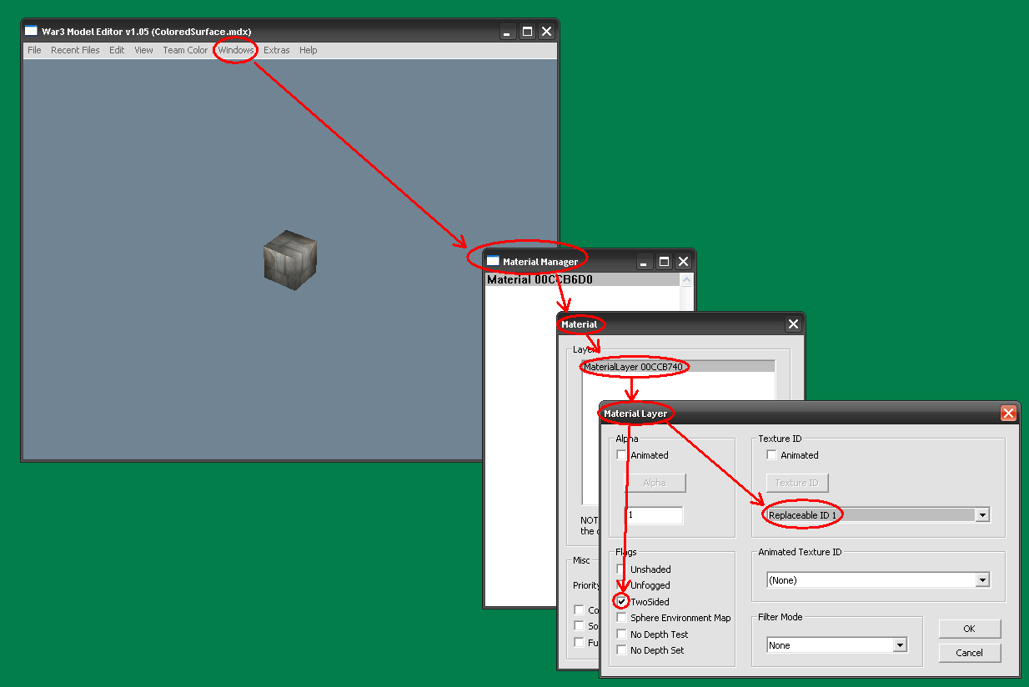Open the Edit menu
The width and height of the screenshot is (1029, 687).
tap(117, 50)
